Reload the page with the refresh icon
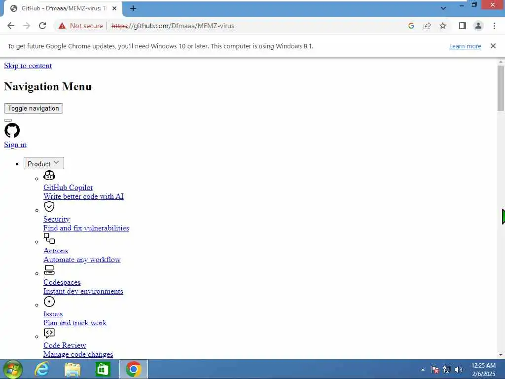The width and height of the screenshot is (505, 379). point(42,26)
